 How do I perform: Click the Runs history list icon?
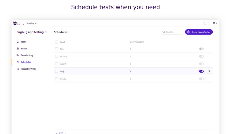18,55
